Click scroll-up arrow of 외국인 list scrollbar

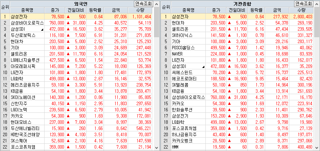pos(156,4)
